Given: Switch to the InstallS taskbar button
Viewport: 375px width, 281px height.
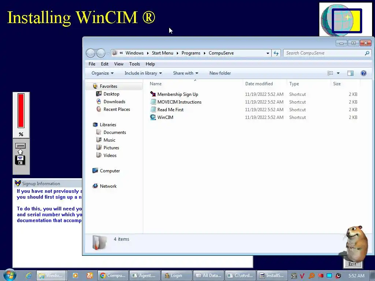Looking at the screenshot, I should pyautogui.click(x=272, y=276).
